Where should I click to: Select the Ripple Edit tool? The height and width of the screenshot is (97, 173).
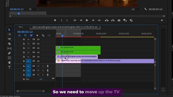point(9,39)
